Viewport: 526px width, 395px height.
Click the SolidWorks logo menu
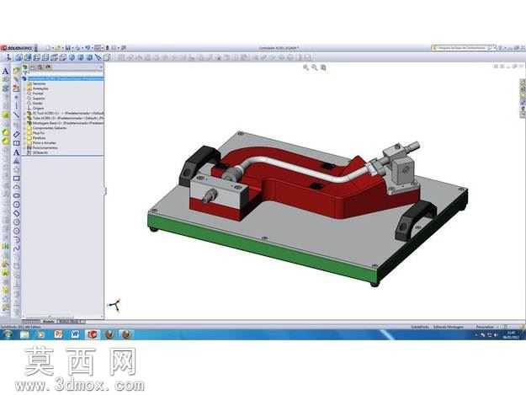(x=17, y=48)
